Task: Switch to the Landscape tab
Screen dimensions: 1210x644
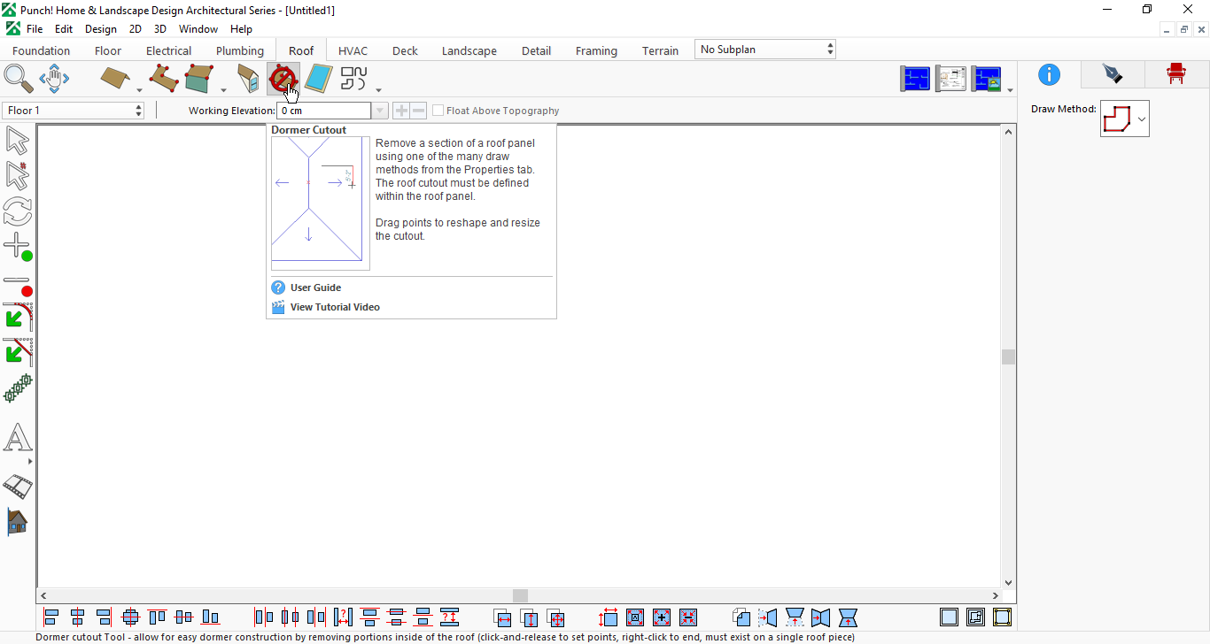Action: [x=469, y=50]
